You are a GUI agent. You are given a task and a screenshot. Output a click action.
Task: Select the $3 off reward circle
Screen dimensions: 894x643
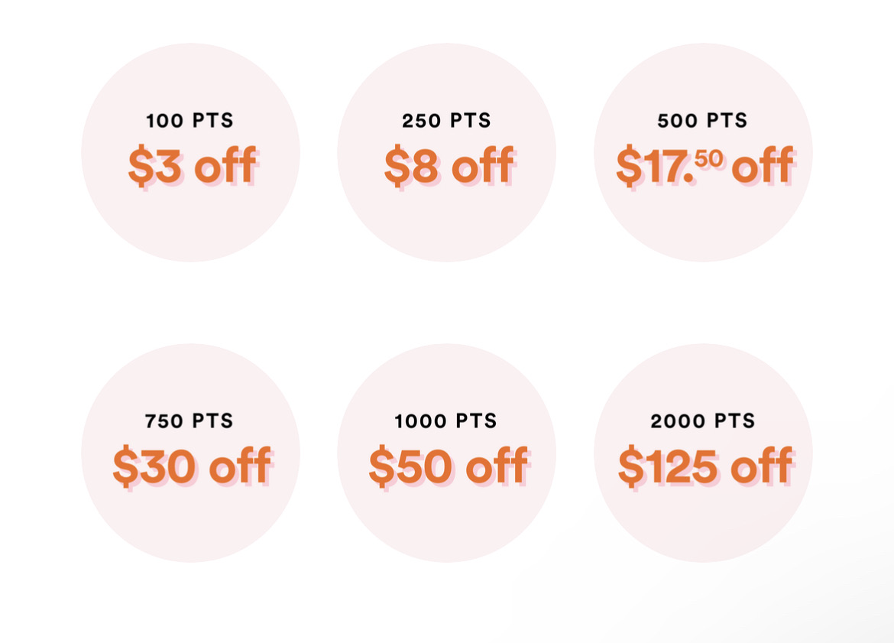190,214
